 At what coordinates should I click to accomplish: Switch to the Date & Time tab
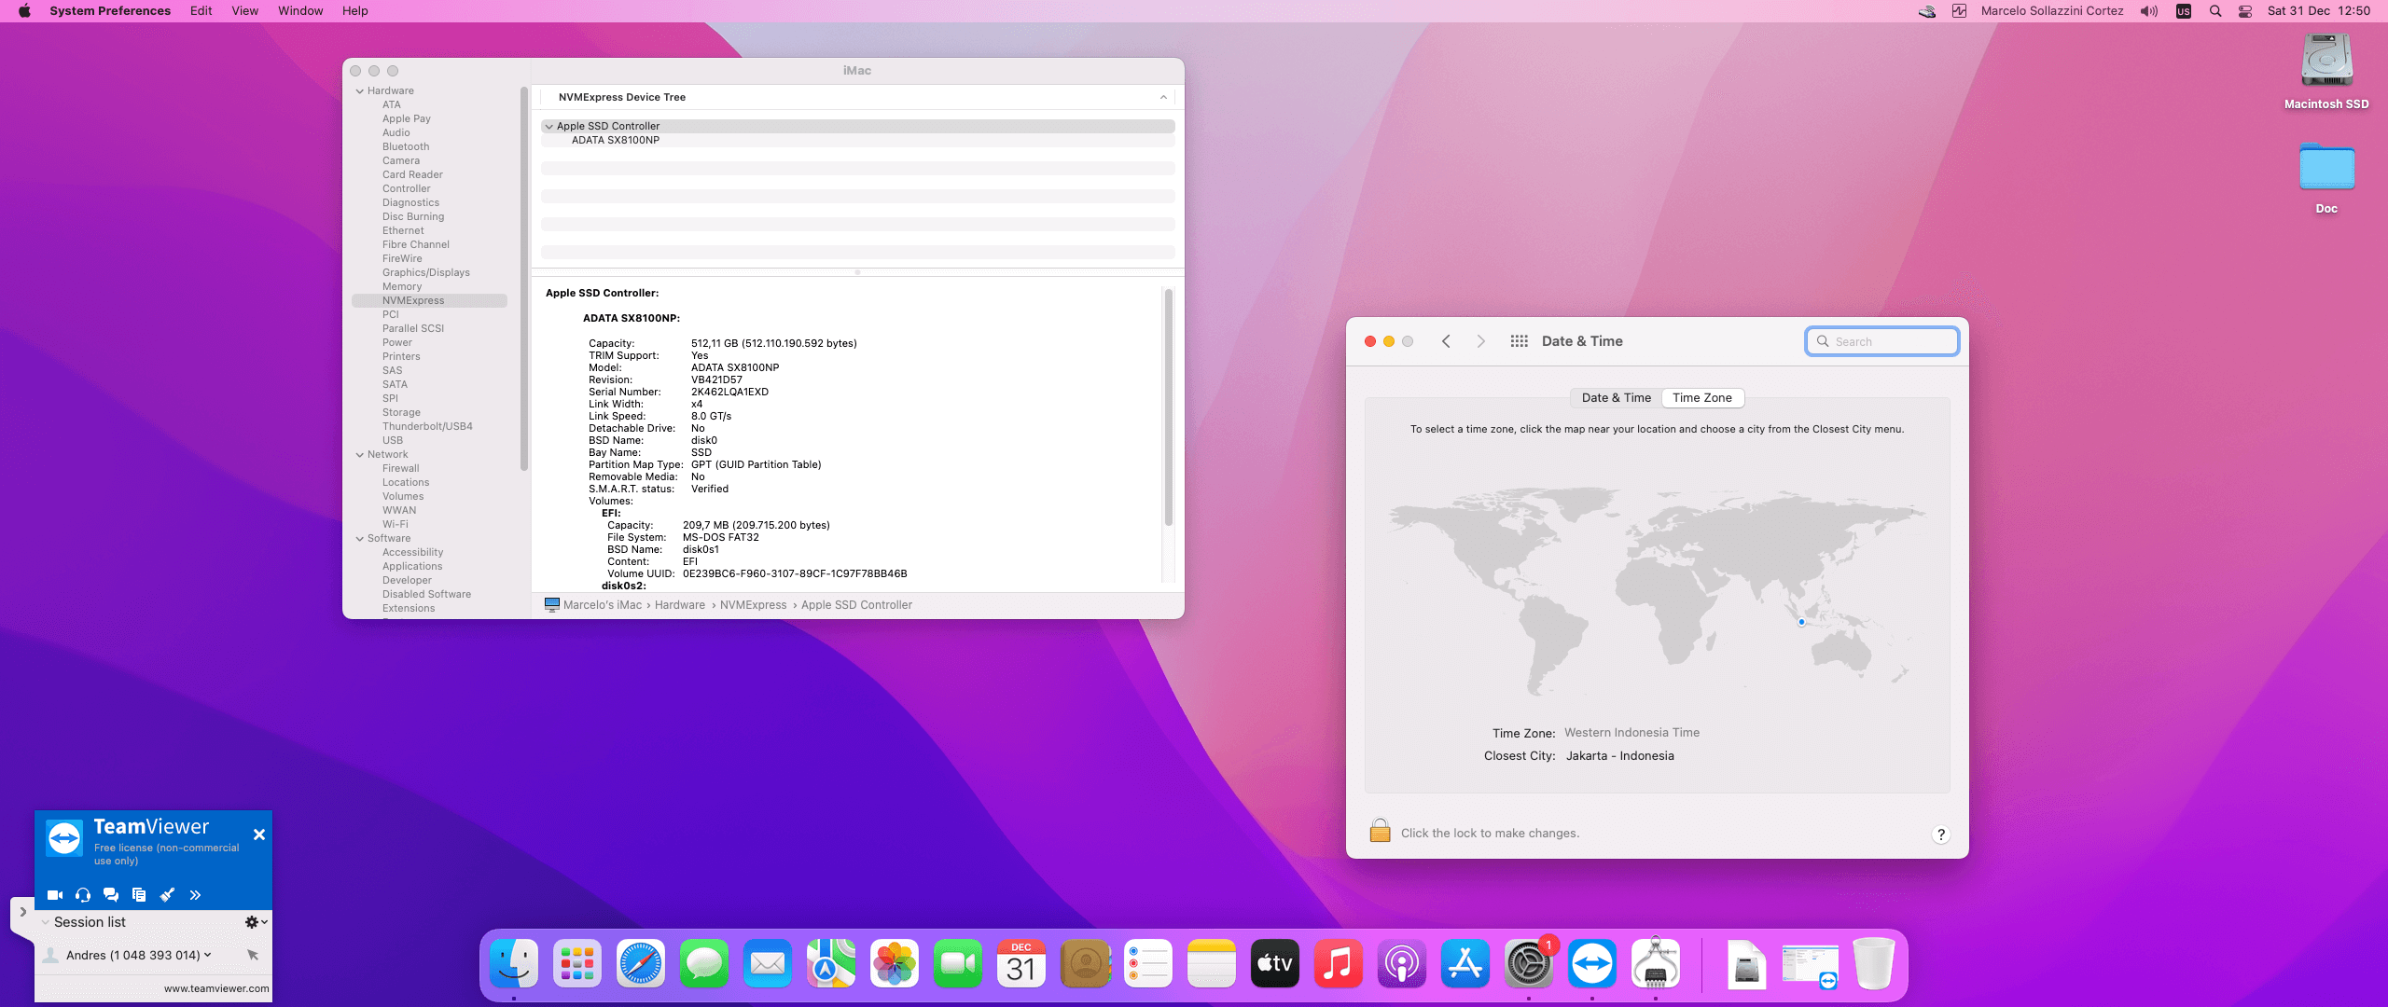pos(1616,398)
